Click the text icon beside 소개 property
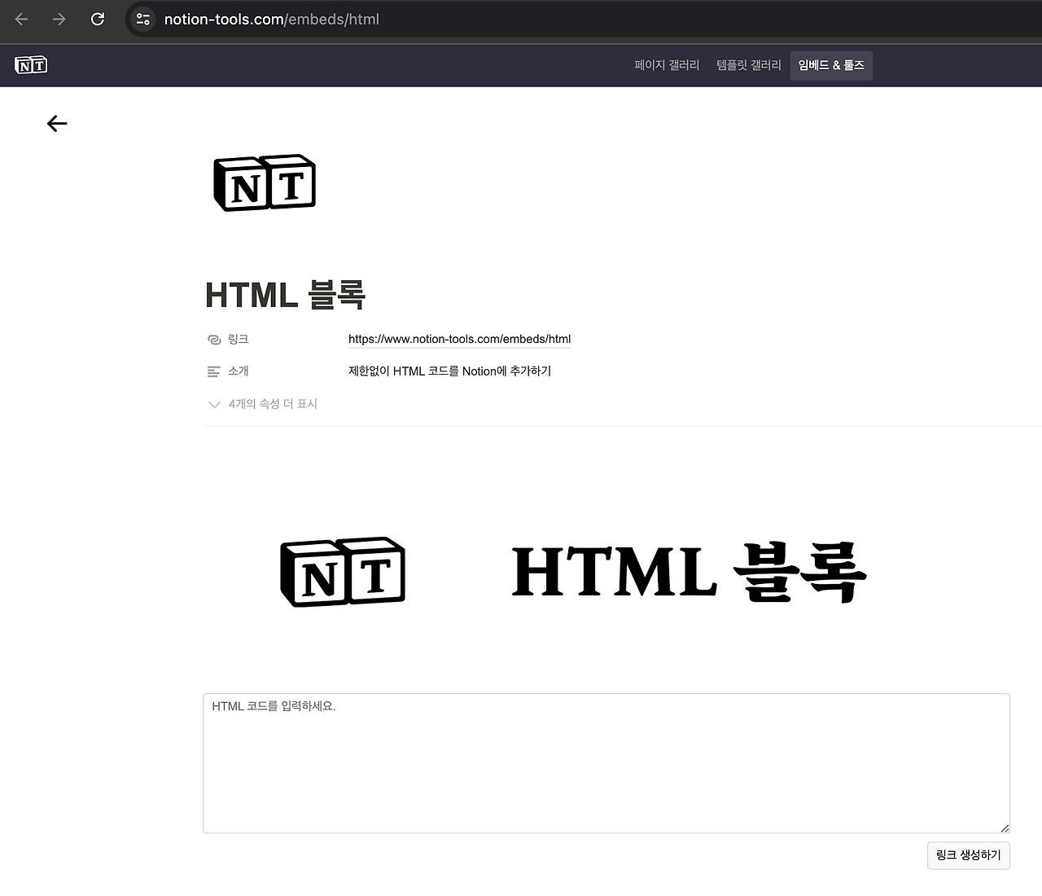1042x896 pixels. point(214,371)
